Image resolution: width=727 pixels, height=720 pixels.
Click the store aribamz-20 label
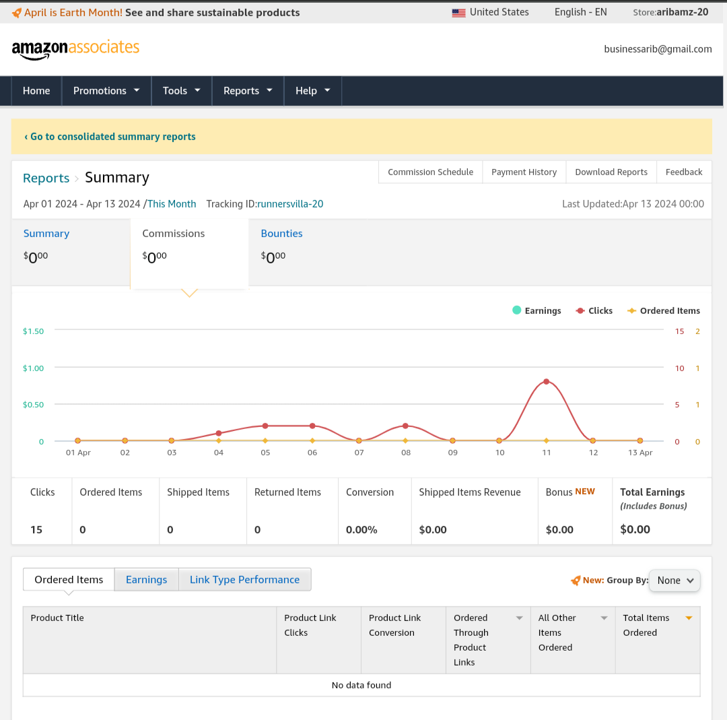670,13
